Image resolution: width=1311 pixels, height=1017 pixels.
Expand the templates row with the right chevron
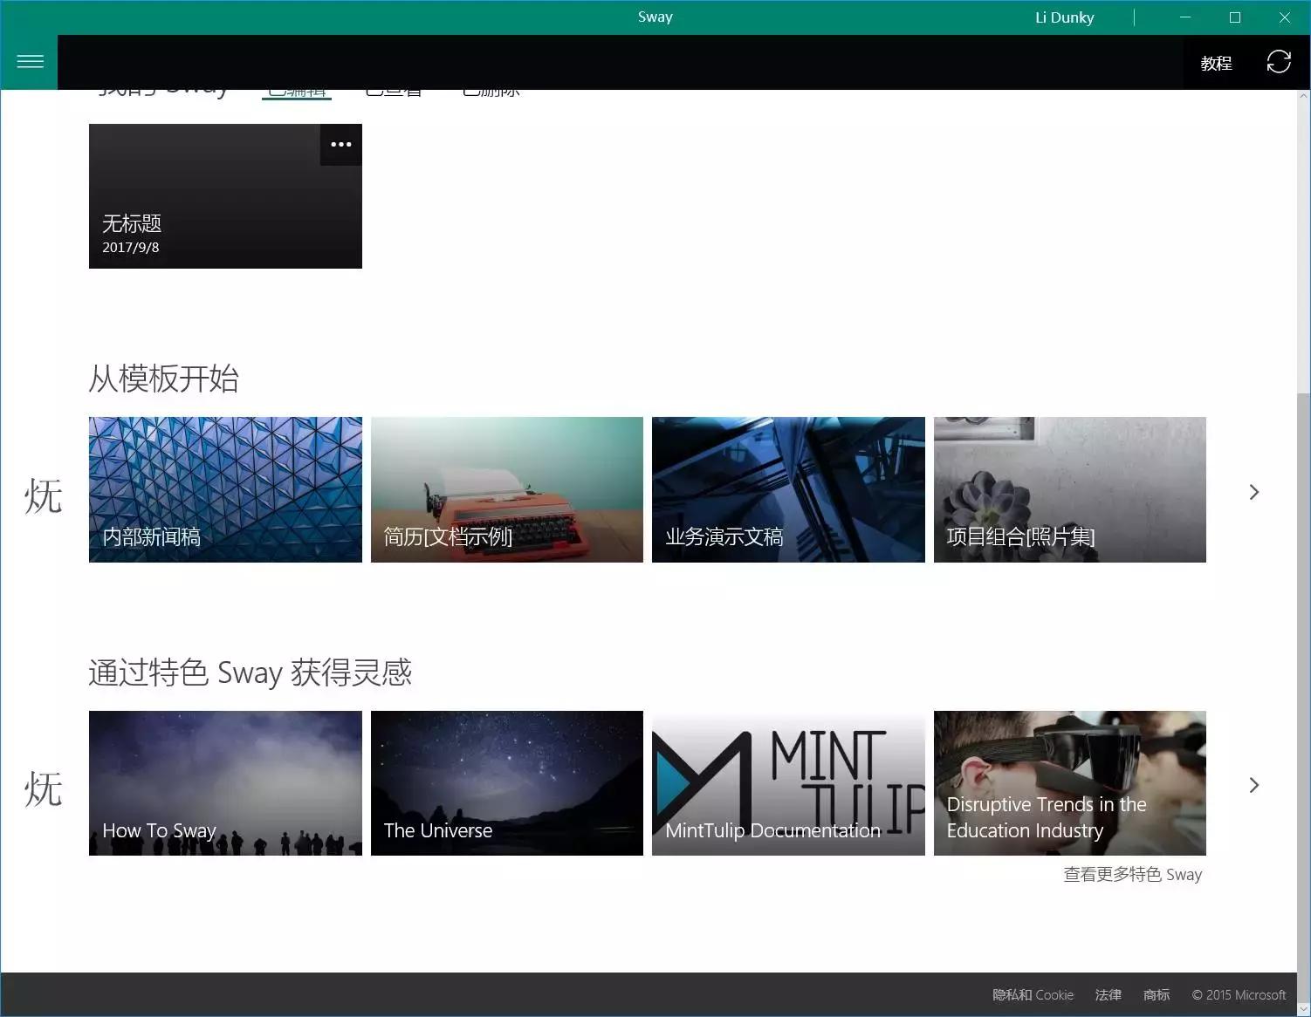pyautogui.click(x=1253, y=492)
